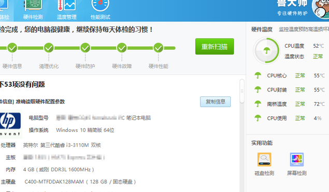Click the umbrella icon beside CPU核心
The width and height of the screenshot is (329, 192).
258,75
